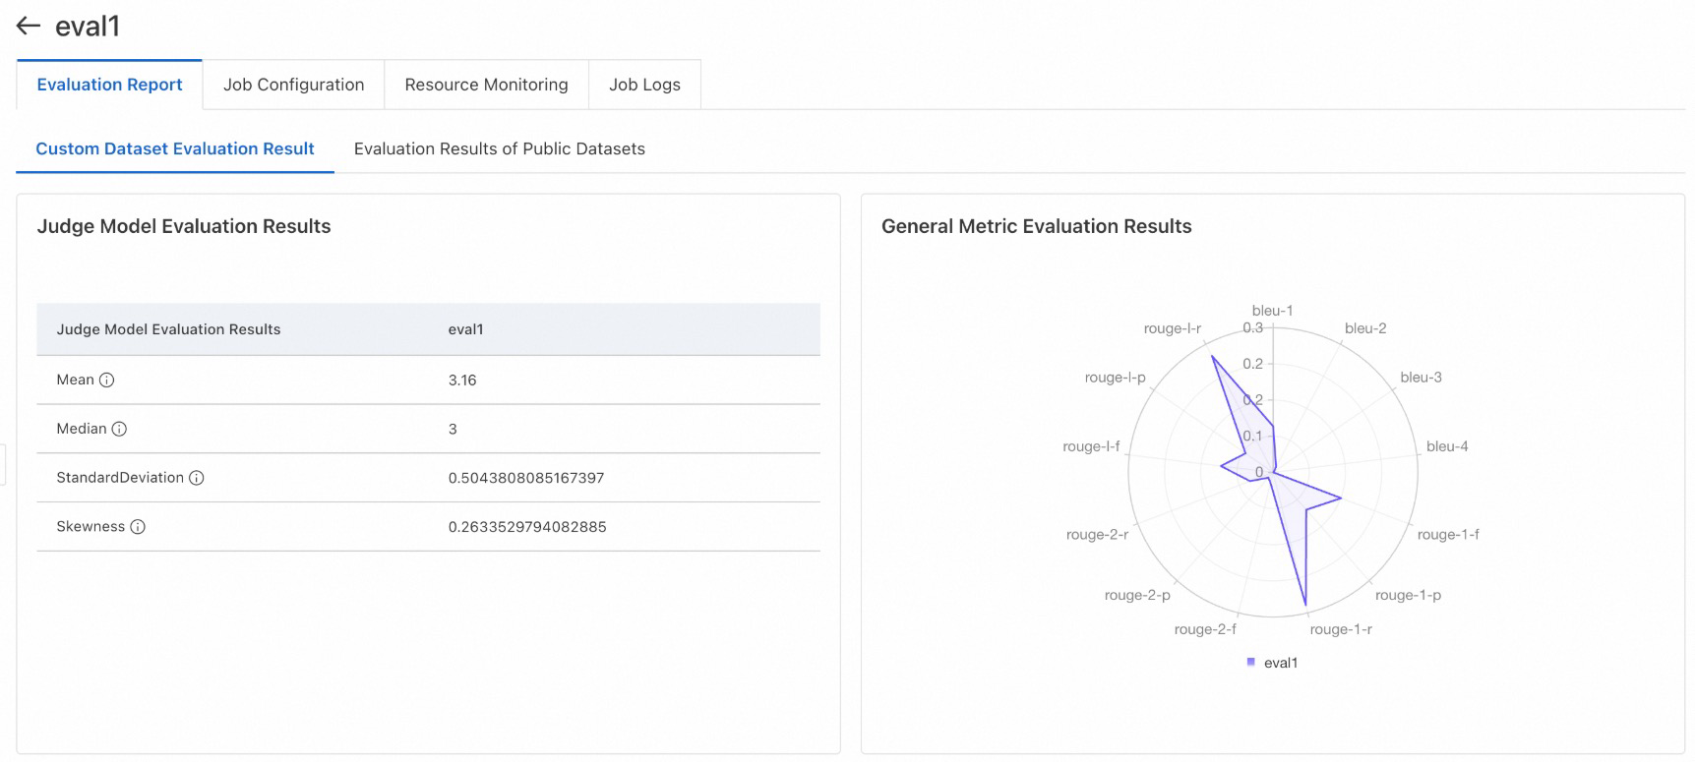Click the info icon beside Median
This screenshot has height=762, width=1695.
119,430
